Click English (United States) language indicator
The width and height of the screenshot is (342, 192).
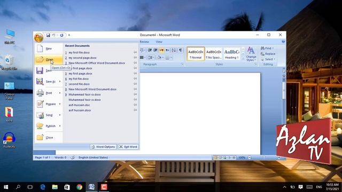(93, 157)
